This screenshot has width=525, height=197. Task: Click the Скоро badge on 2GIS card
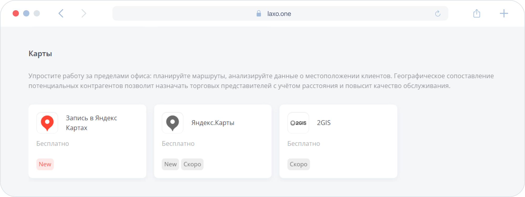point(298,164)
